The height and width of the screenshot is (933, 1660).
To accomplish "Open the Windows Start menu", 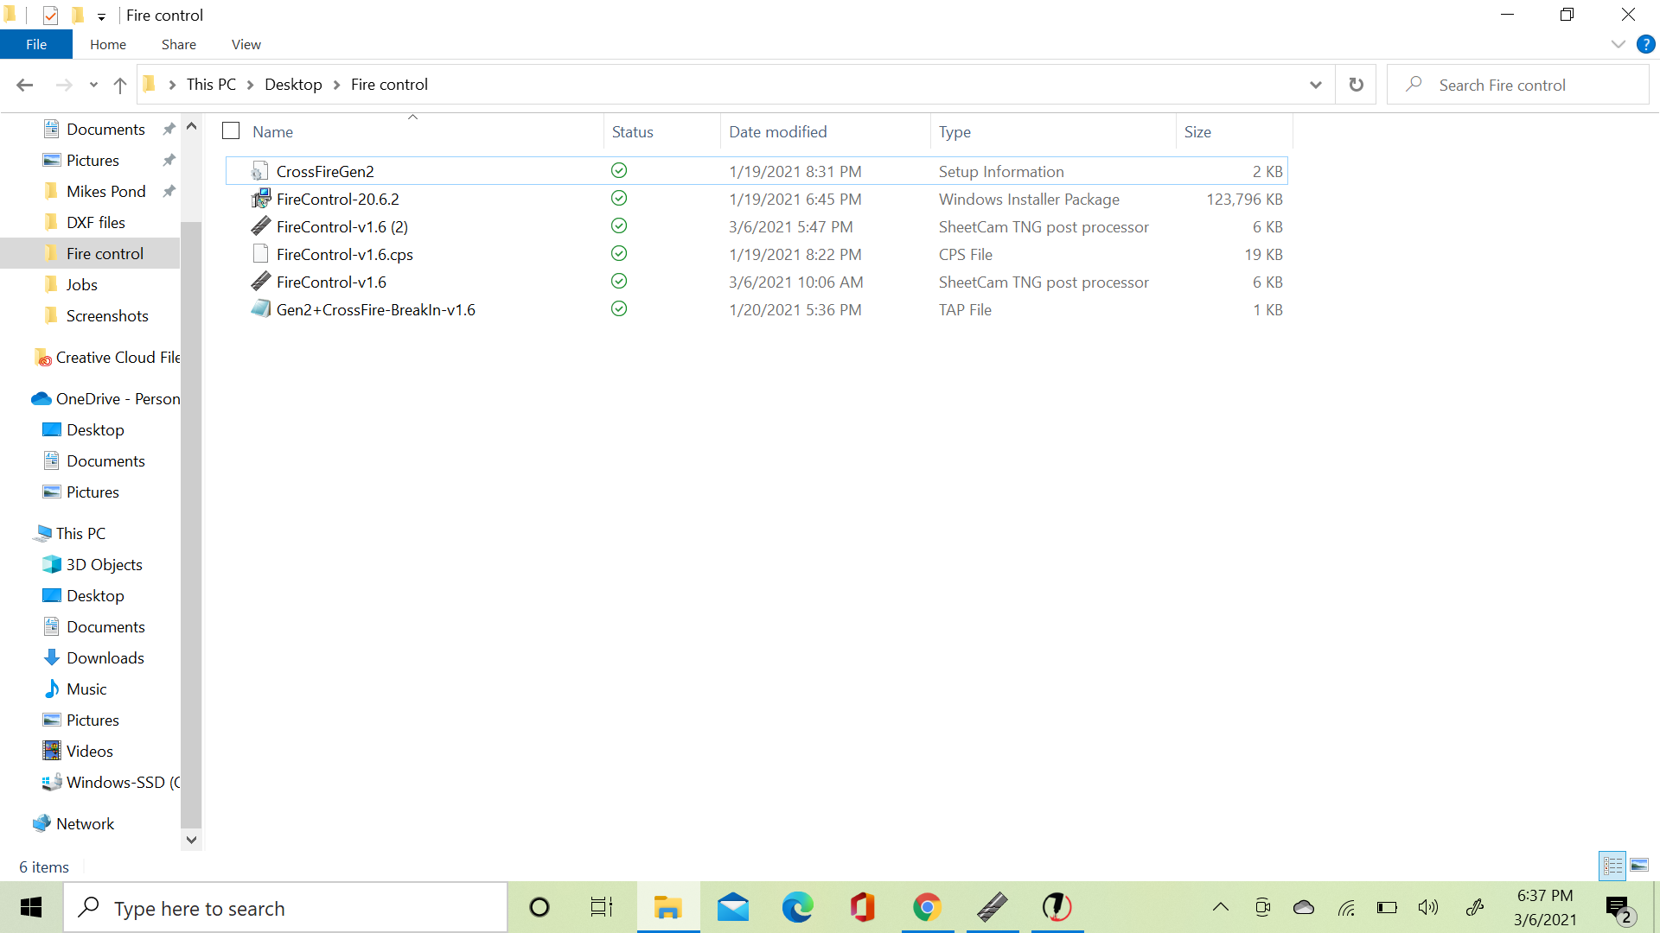I will (31, 907).
